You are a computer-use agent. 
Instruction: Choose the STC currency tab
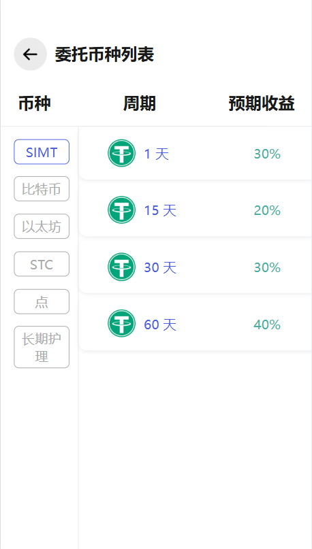(42, 264)
